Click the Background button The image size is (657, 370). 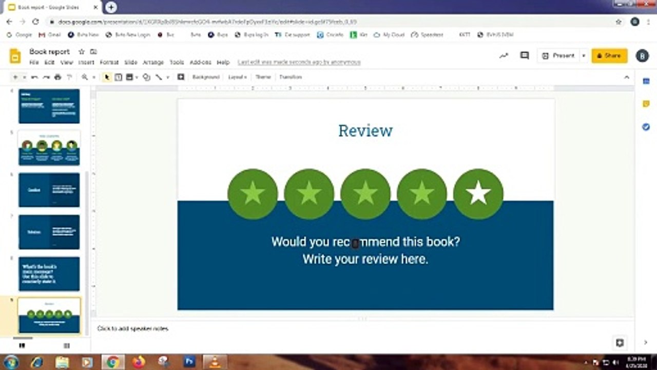tap(206, 77)
